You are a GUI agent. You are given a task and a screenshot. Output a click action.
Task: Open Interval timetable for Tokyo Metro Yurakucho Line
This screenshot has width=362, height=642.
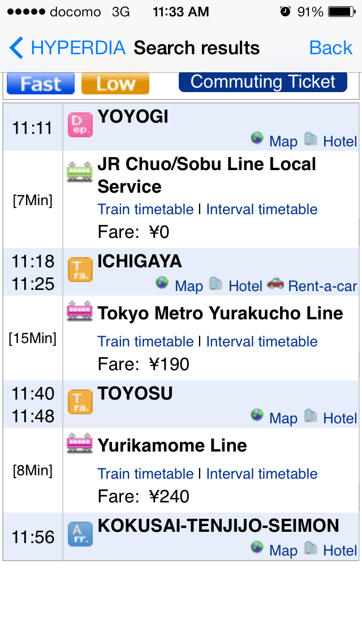(x=262, y=342)
